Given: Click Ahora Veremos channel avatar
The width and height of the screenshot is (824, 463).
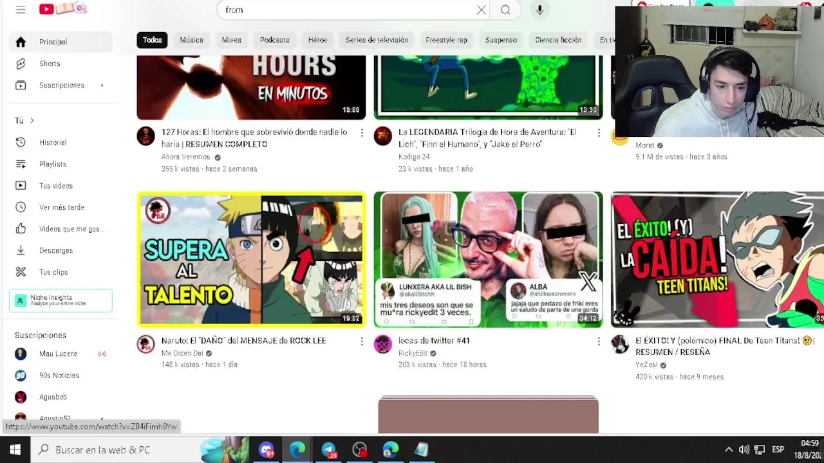Looking at the screenshot, I should coord(145,136).
